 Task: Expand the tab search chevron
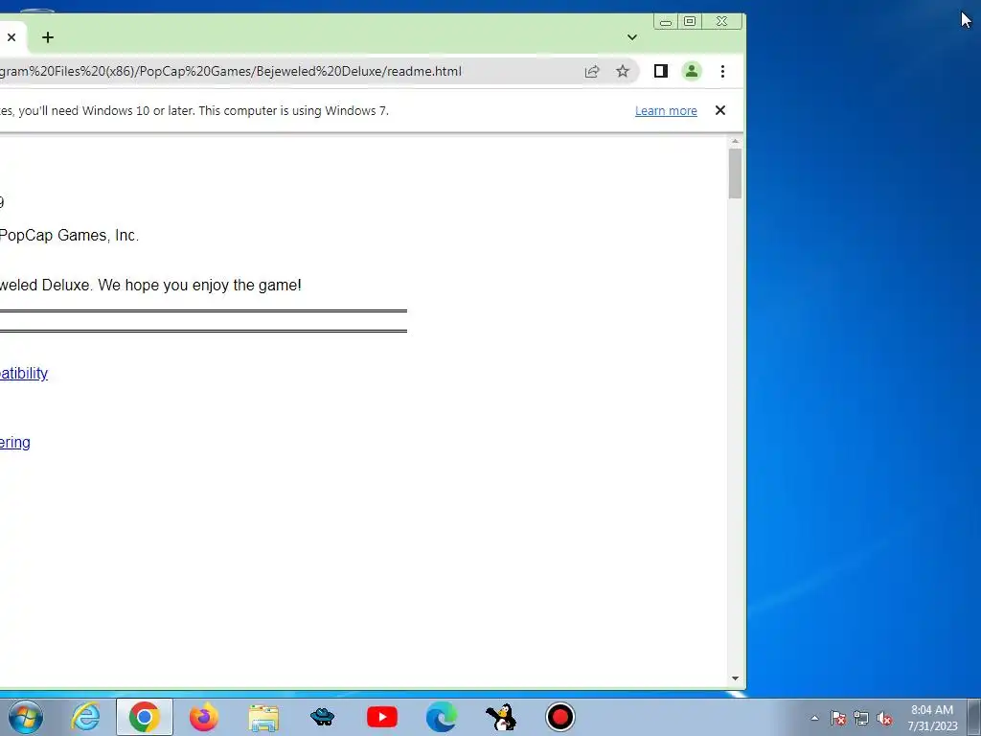[632, 37]
